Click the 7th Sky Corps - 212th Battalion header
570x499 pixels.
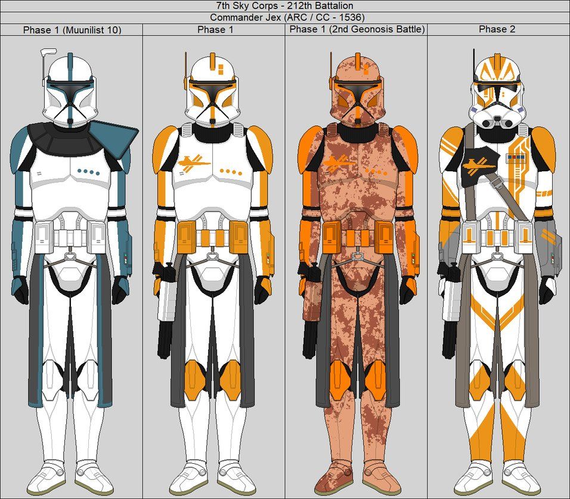285,6
